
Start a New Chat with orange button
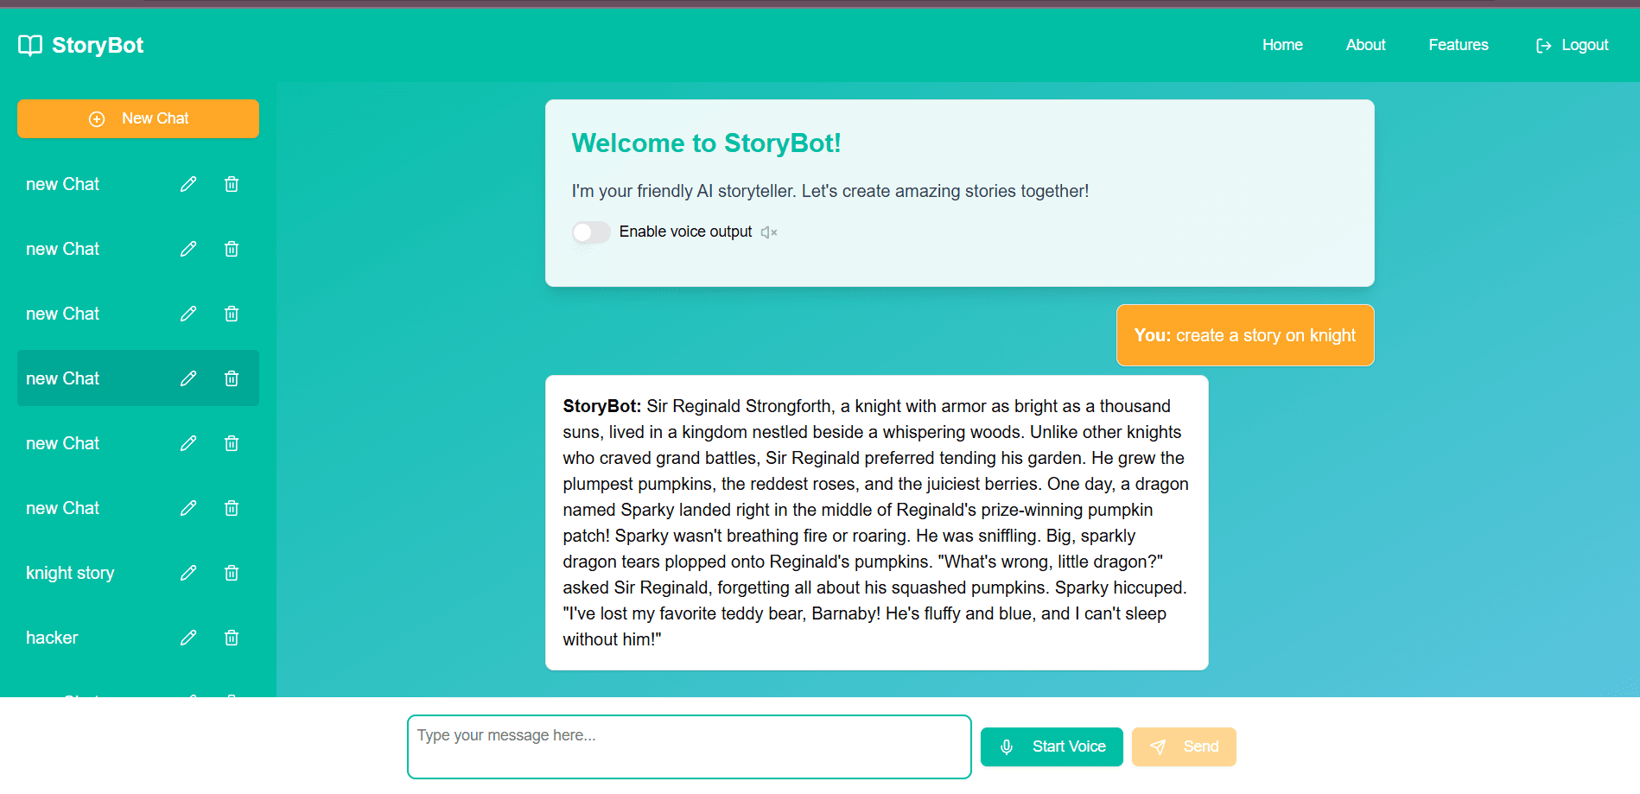pyautogui.click(x=138, y=118)
